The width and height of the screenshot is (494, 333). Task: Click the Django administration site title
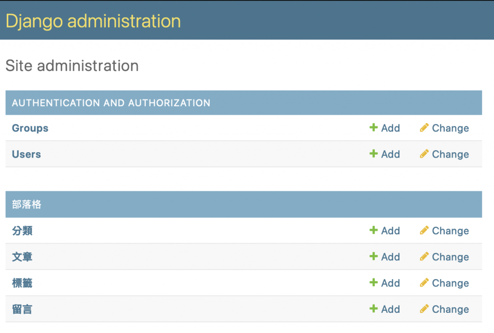point(93,21)
